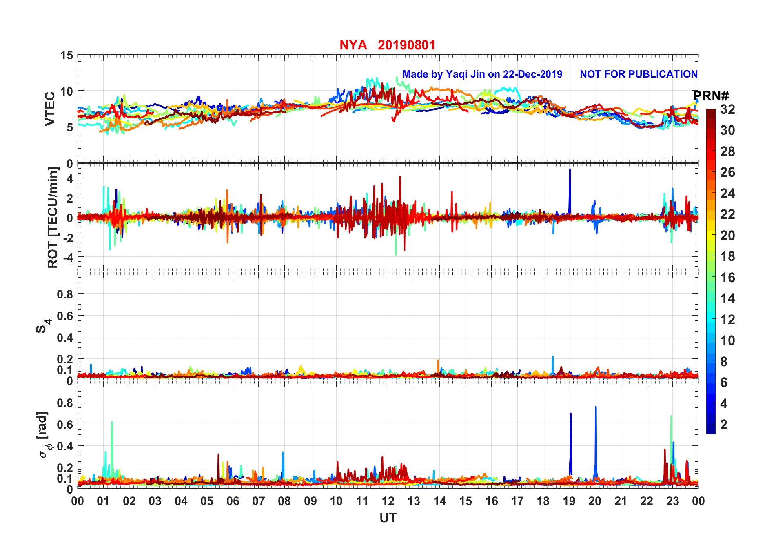776x543 pixels.
Task: Click colorbar tick label "28"
Action: 727,151
